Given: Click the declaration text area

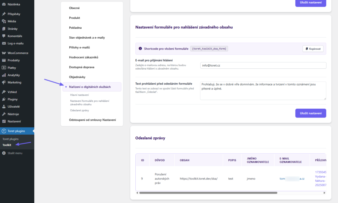Looking at the screenshot, I should coord(263,90).
